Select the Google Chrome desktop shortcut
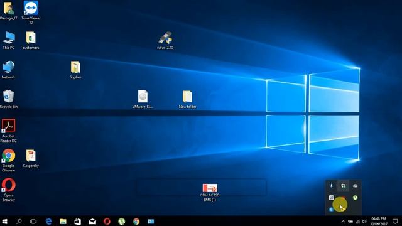This screenshot has height=226, width=402. pyautogui.click(x=8, y=161)
